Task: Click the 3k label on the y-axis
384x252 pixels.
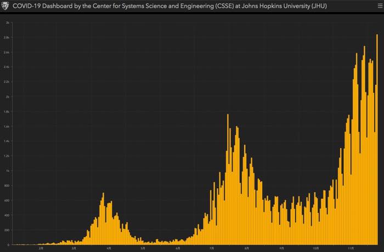Action: pos(8,23)
